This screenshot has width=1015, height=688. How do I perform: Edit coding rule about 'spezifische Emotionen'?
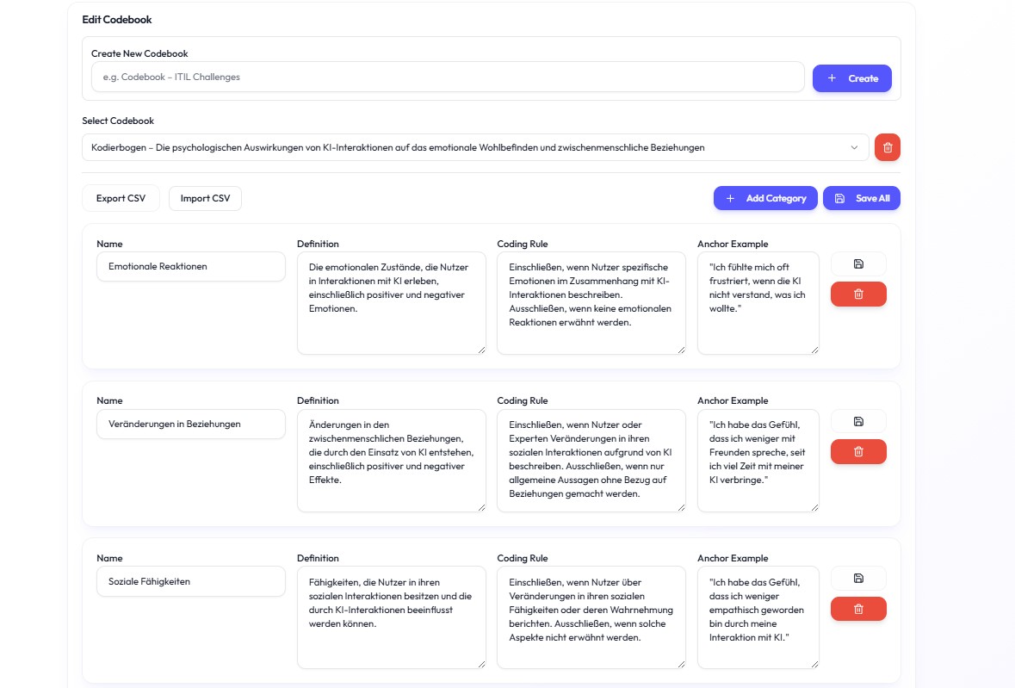[591, 303]
